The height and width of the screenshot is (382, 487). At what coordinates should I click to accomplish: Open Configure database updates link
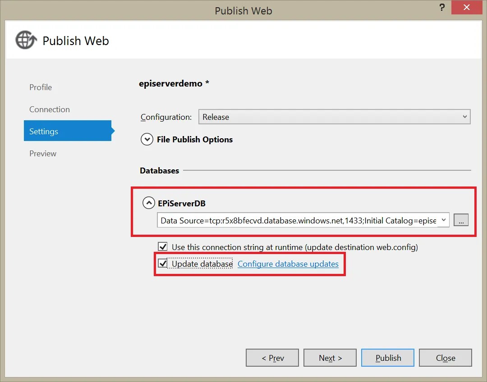tap(288, 264)
